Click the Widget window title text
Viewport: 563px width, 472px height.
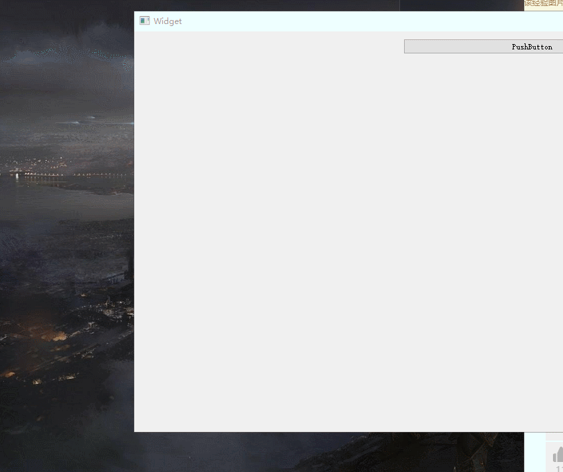(168, 21)
